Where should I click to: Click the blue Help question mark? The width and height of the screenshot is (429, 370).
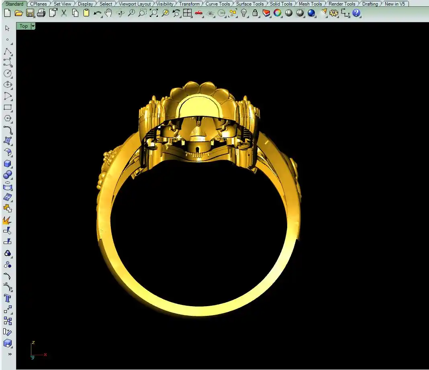tap(356, 13)
